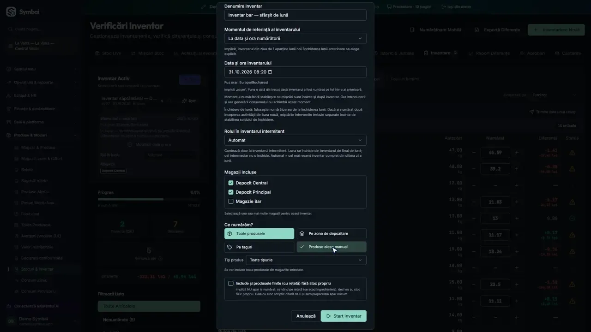
Task: Click the calendar icon in the date field
Action: (x=270, y=72)
